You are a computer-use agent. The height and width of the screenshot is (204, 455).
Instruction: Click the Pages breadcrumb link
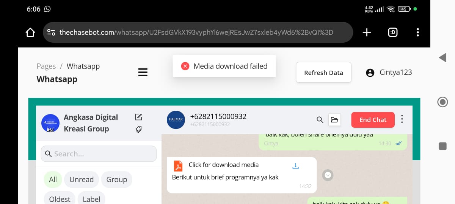46,66
